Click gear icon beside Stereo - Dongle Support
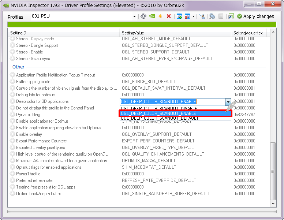This screenshot has width=284, height=220. [12, 45]
